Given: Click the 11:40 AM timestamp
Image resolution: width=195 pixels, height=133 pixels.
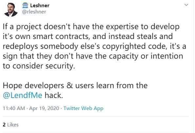Looking at the screenshot, I should 14,108.
